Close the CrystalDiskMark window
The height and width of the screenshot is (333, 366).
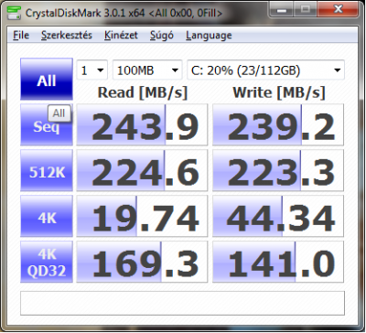[338, 9]
